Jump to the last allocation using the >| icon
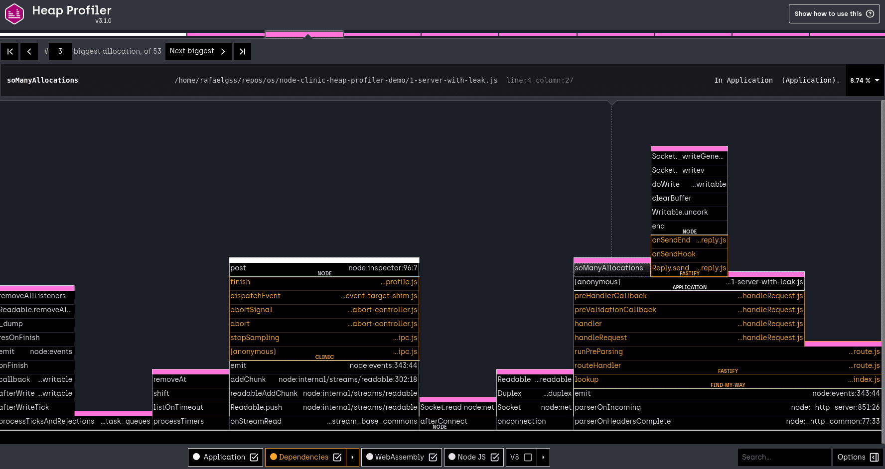This screenshot has width=885, height=469. coord(242,51)
